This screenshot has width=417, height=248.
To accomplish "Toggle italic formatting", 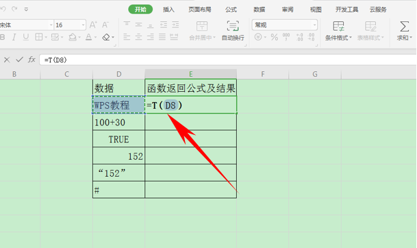I will pos(14,37).
